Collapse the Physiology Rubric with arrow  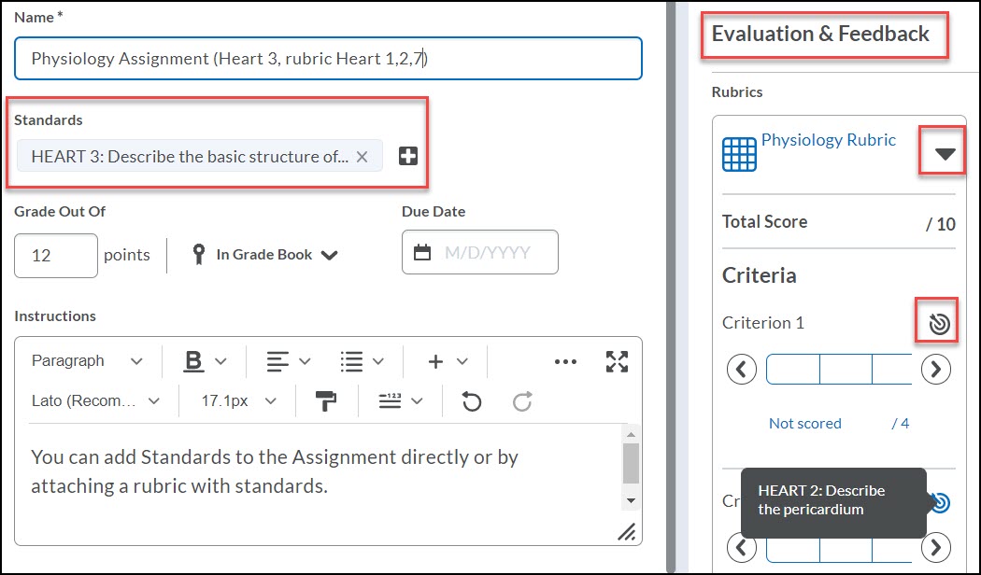pos(945,154)
